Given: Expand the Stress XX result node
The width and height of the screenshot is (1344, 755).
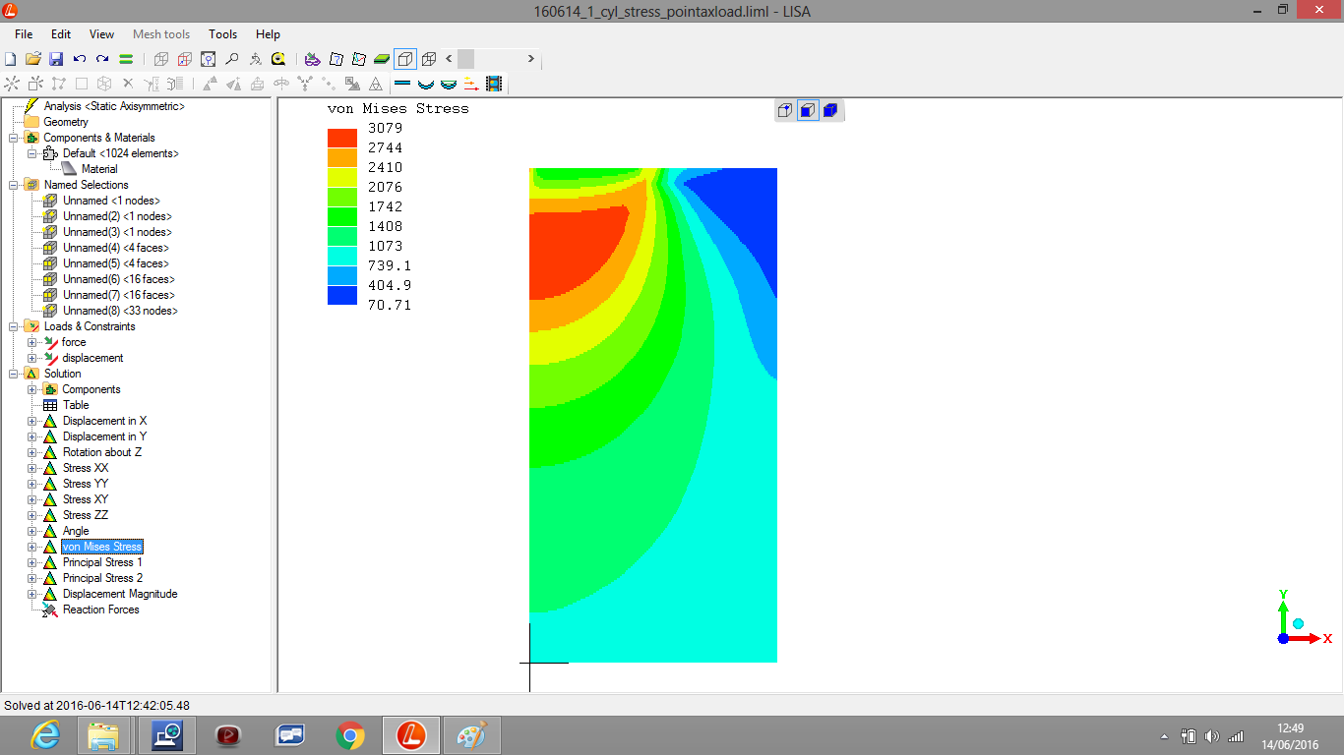Looking at the screenshot, I should point(31,468).
